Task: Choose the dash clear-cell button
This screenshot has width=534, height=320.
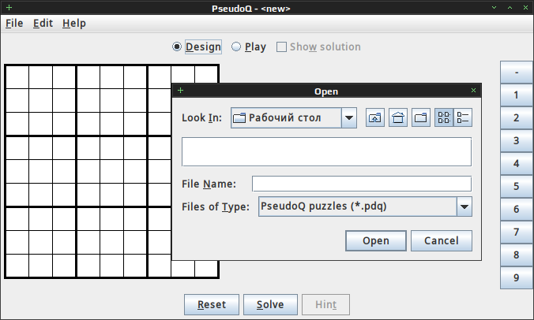Action: pos(517,73)
